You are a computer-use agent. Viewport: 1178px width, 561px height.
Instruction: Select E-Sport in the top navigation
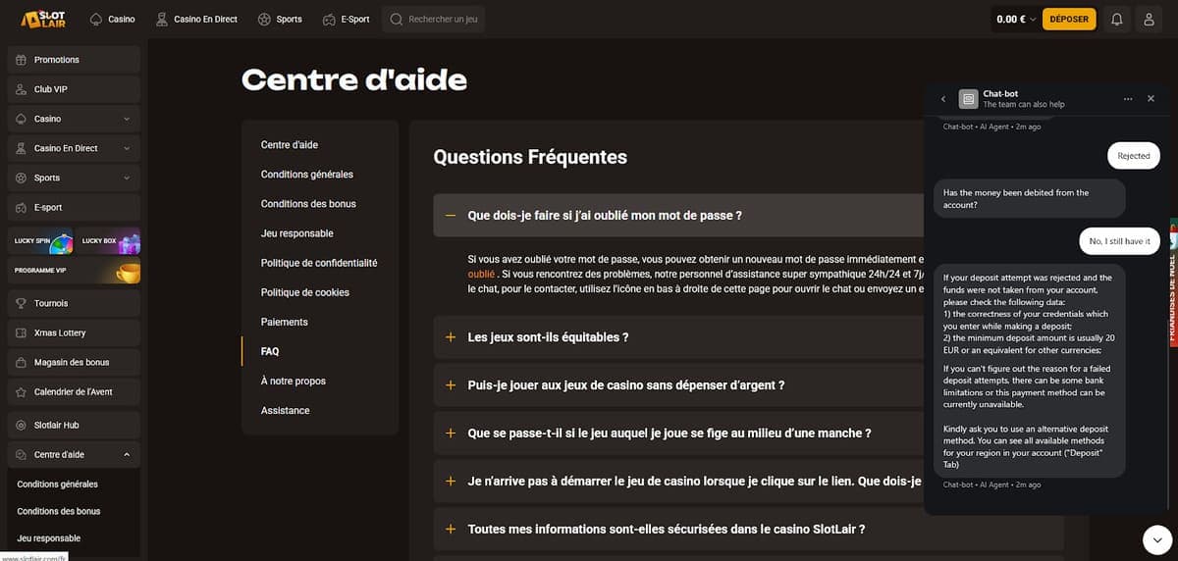coord(346,19)
